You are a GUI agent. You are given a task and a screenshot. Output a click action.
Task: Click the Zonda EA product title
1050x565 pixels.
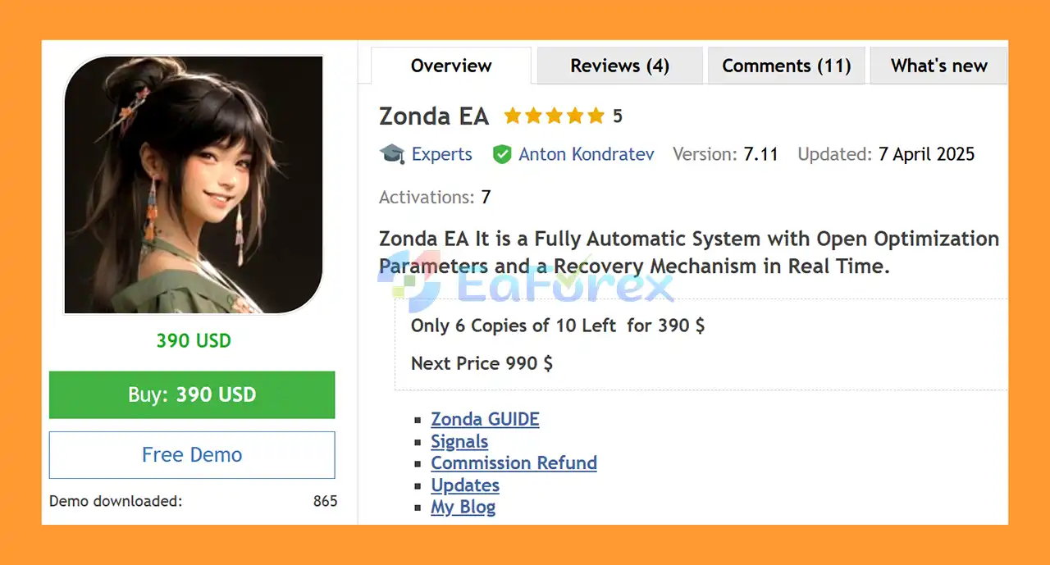click(434, 116)
